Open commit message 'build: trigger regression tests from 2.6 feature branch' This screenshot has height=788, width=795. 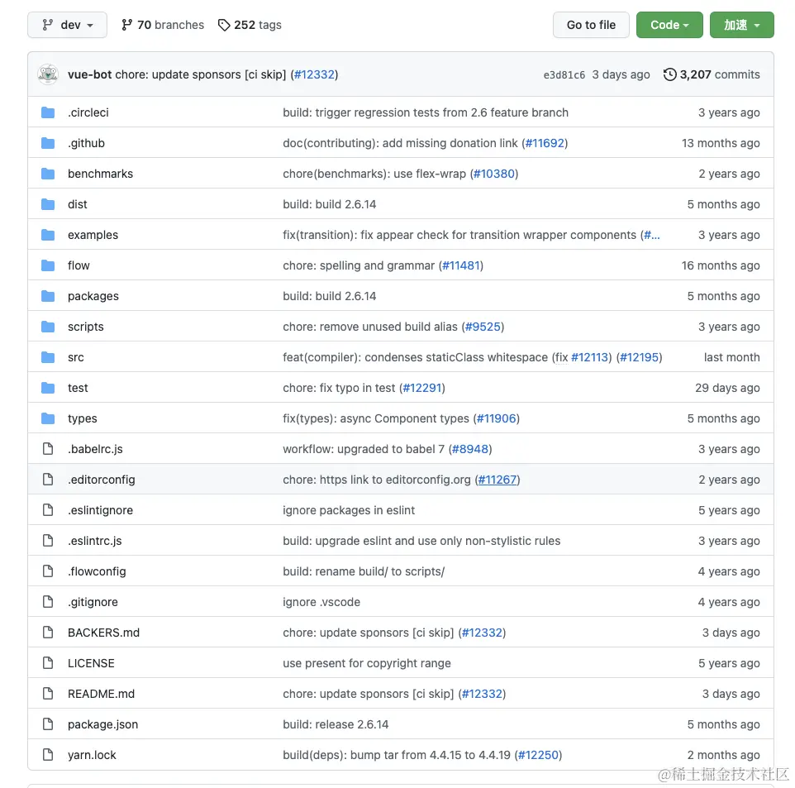click(426, 112)
